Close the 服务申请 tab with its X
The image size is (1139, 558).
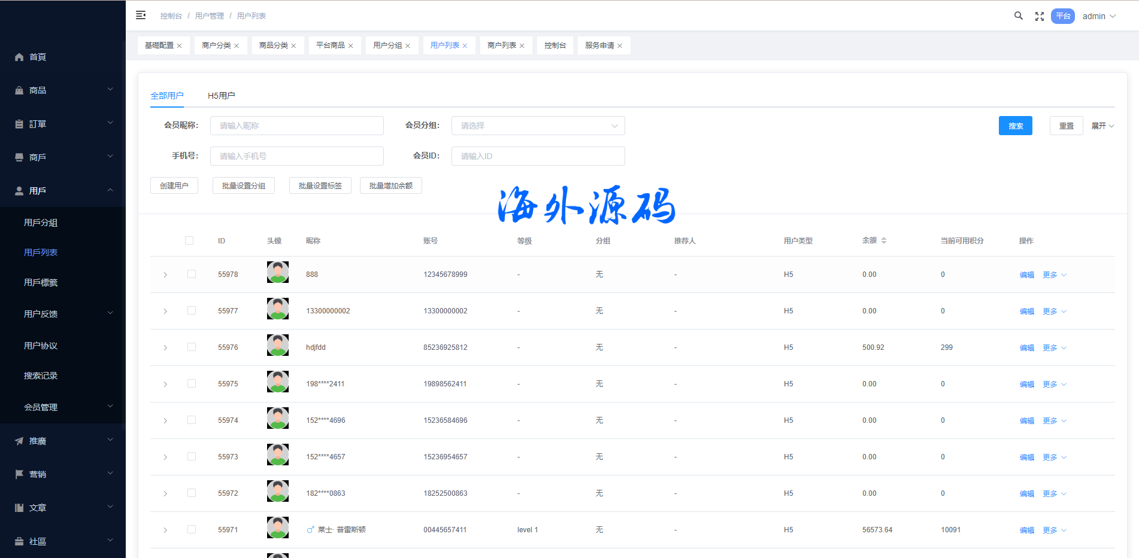coord(620,46)
